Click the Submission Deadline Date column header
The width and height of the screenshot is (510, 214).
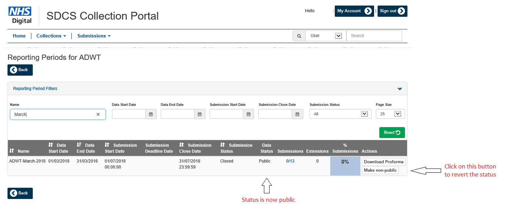[159, 148]
